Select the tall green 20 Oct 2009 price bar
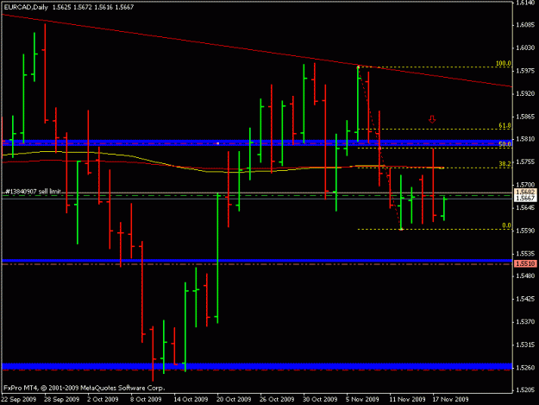This screenshot has width=539, height=405. click(x=217, y=258)
